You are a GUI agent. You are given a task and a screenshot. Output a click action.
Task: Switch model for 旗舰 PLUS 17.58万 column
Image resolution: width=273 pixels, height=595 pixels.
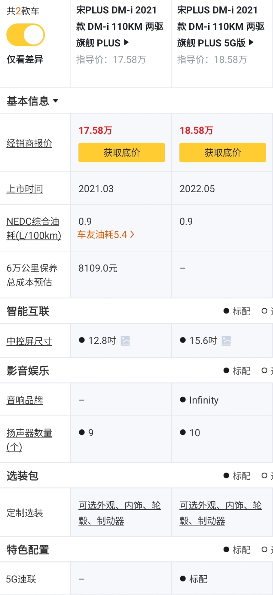point(126,42)
